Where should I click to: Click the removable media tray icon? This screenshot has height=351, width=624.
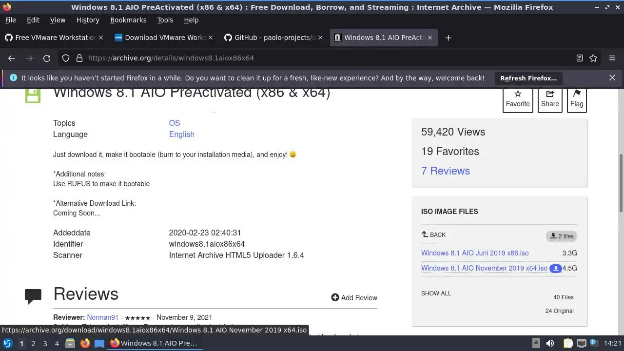tap(536, 343)
